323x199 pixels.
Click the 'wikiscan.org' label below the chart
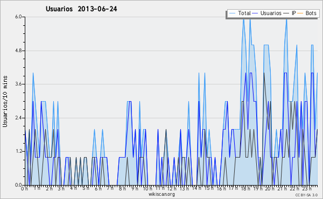pos(161,194)
